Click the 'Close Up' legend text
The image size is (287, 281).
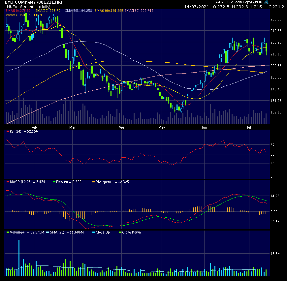tap(103, 232)
